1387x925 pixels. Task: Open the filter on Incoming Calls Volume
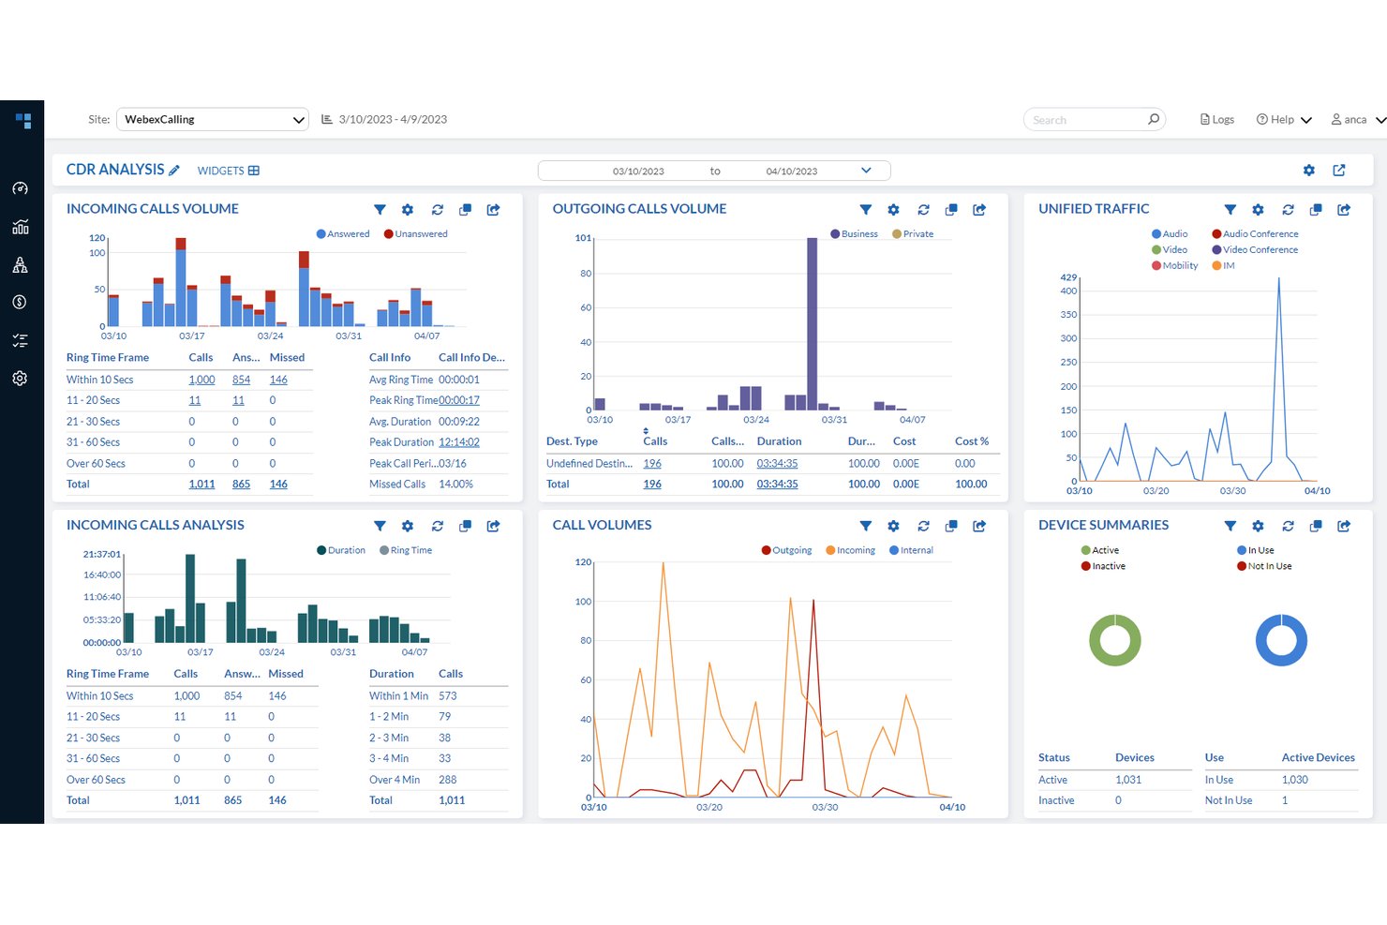click(380, 210)
